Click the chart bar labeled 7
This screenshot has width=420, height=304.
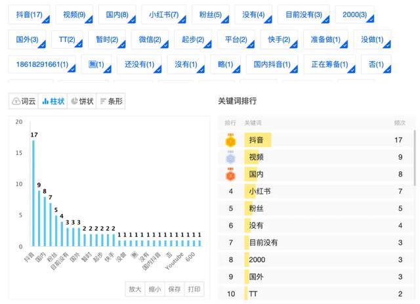(51, 225)
